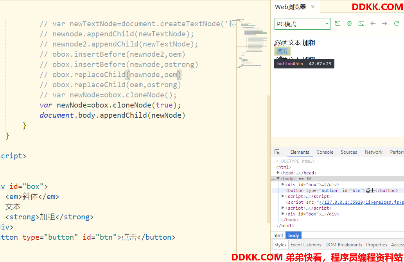Viewport: 404px width, 262px height.
Task: Toggle the developer tools console icon
Action: pos(361,24)
